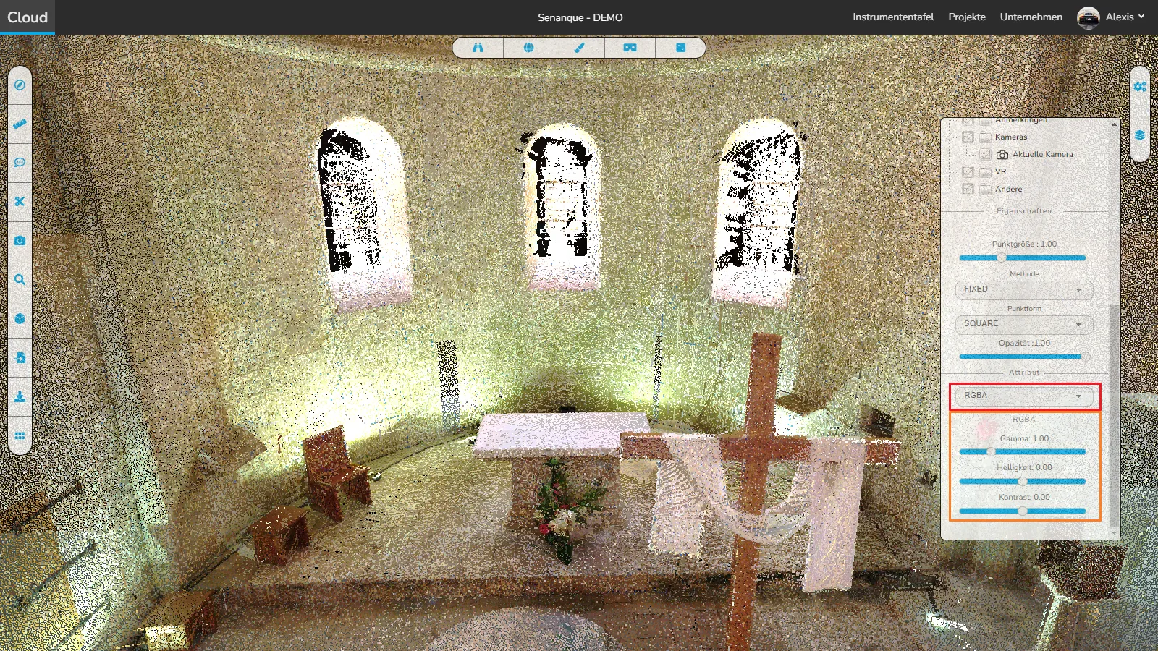The width and height of the screenshot is (1158, 651).
Task: Open the magnifier search tool
Action: pyautogui.click(x=20, y=280)
